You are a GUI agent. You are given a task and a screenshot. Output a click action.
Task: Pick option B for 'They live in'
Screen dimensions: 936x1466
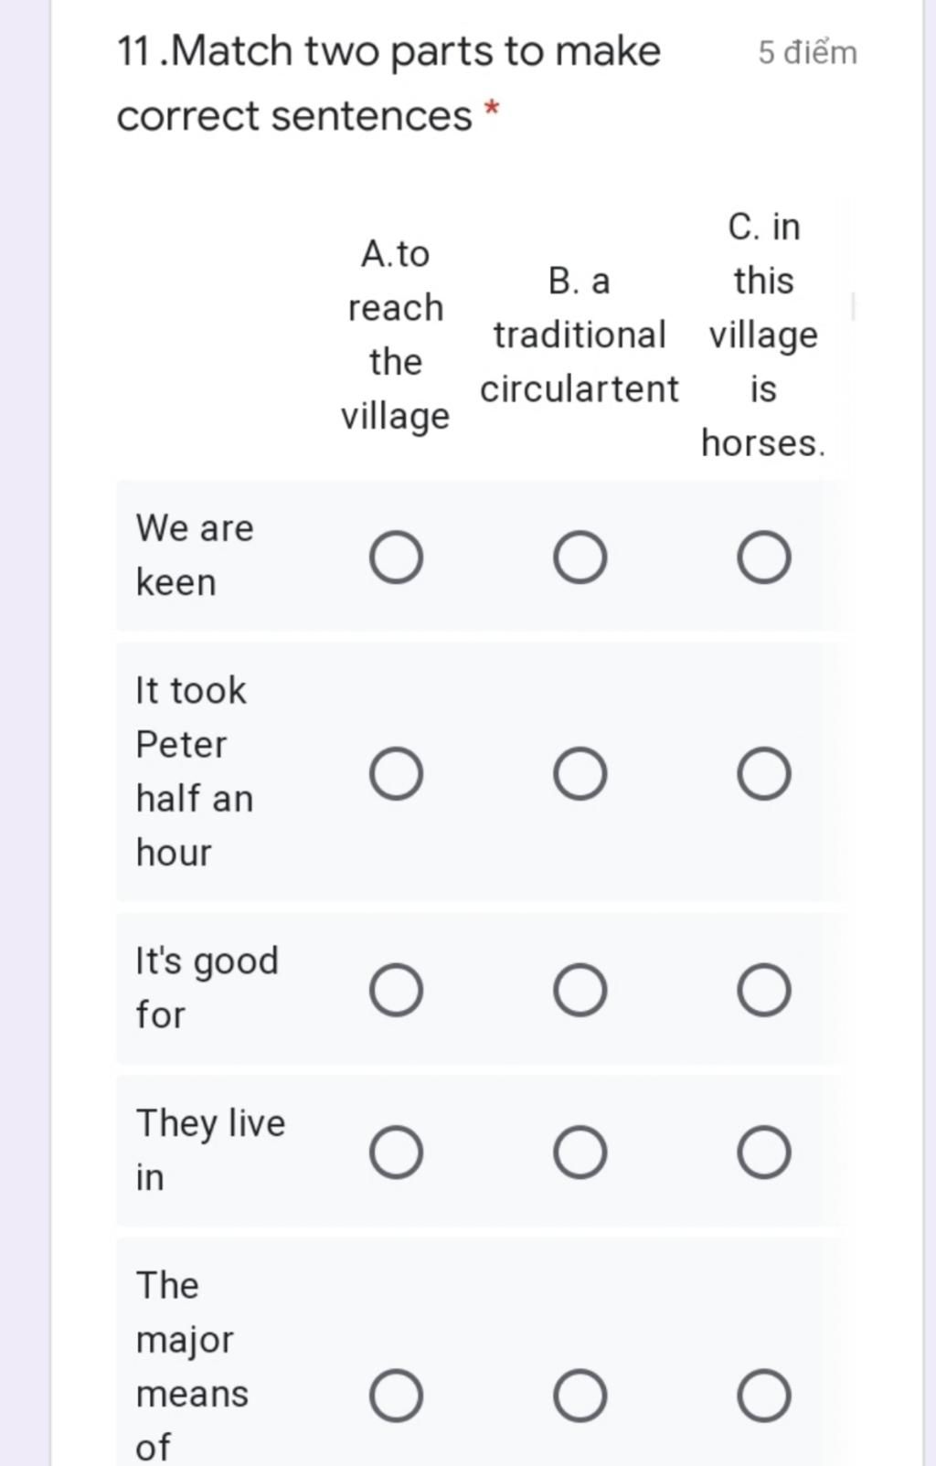point(580,1152)
